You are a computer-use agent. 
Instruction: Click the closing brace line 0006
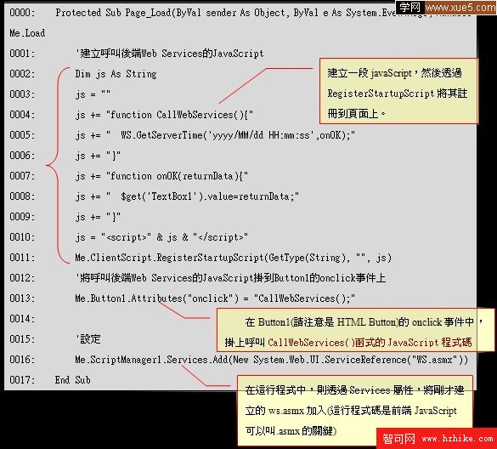(x=98, y=156)
